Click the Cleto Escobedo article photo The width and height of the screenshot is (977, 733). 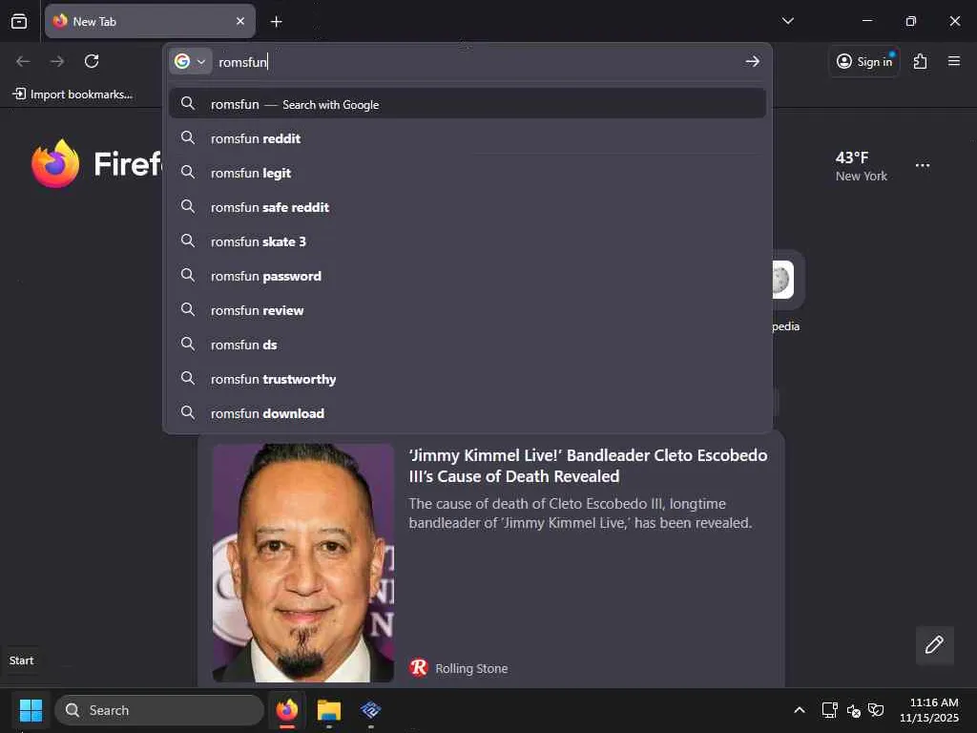(x=302, y=562)
